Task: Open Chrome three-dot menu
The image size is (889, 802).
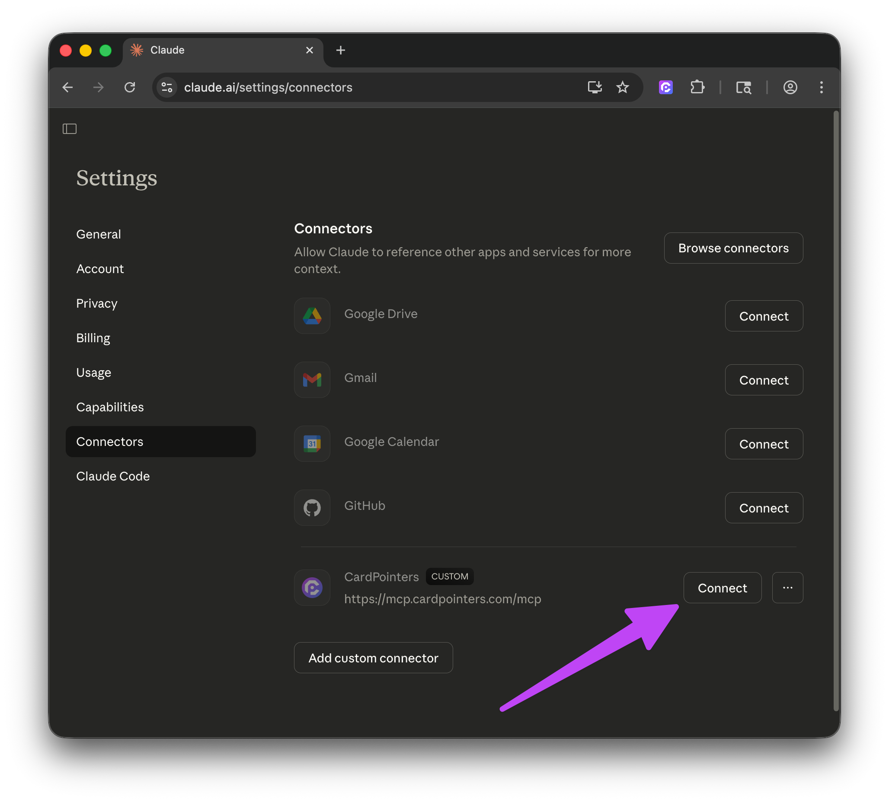Action: (821, 87)
